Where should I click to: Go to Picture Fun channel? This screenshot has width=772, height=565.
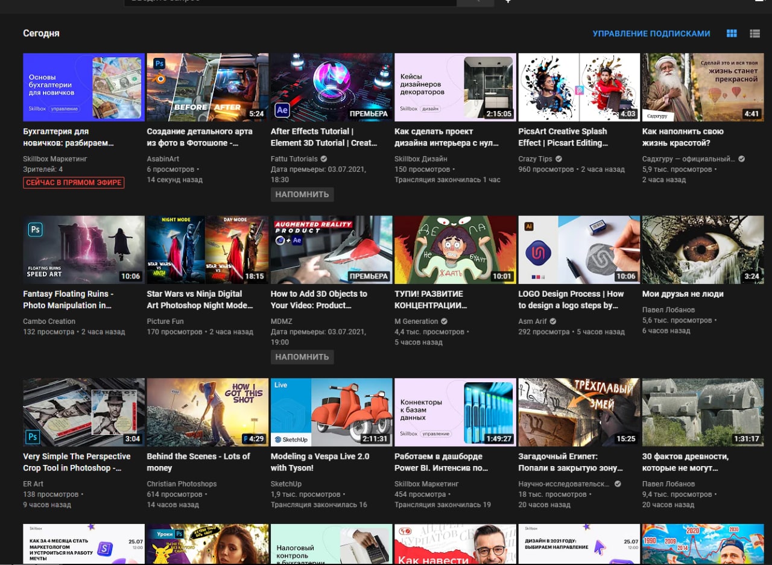tap(165, 321)
